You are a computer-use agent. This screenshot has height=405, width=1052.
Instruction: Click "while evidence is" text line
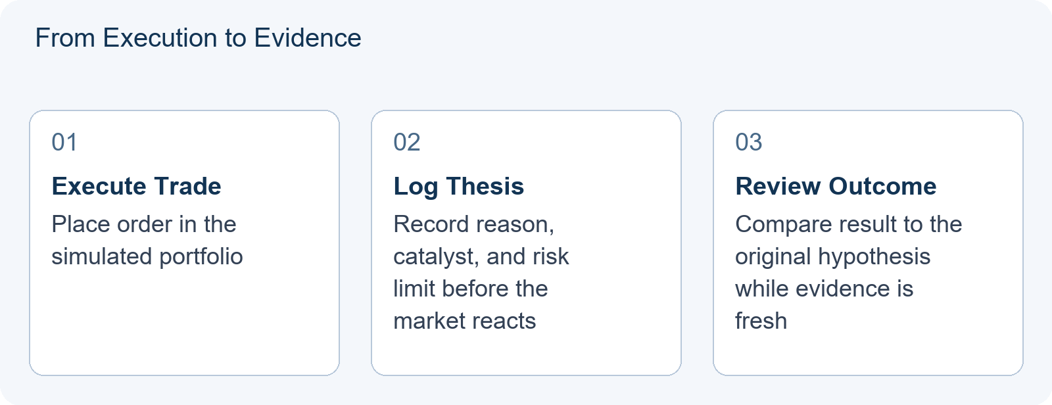pos(825,289)
